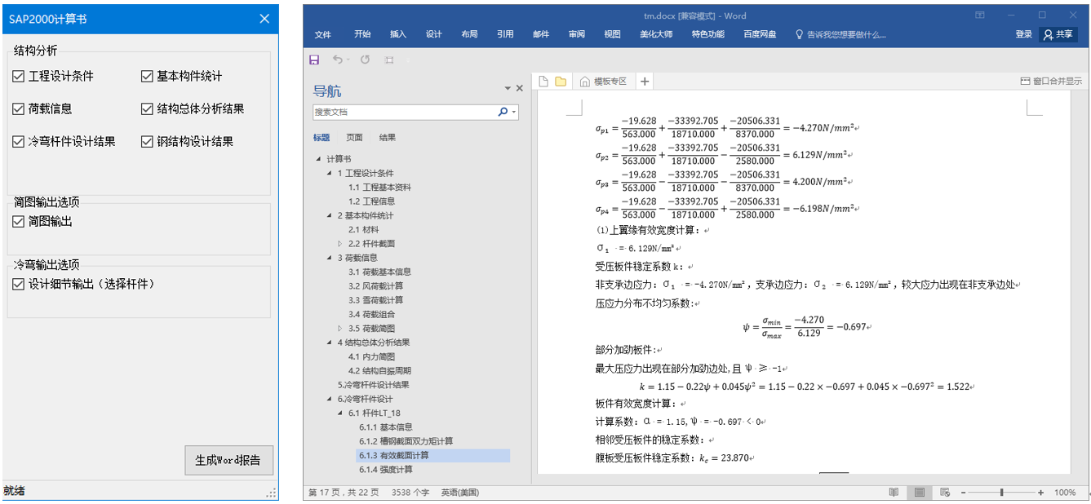1091x504 pixels.
Task: Click the search magnifier icon in navigation pane
Action: [x=503, y=112]
